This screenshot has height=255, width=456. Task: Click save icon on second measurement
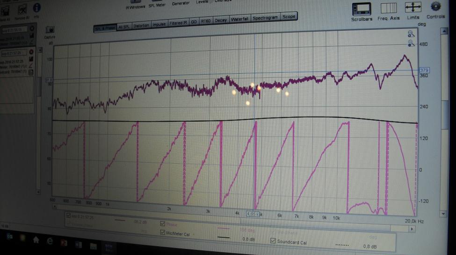(31, 59)
